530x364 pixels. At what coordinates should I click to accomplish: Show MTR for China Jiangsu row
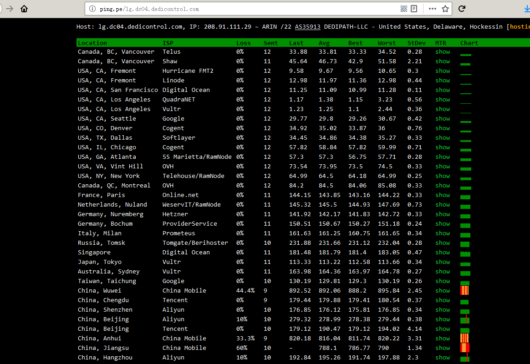click(x=443, y=348)
